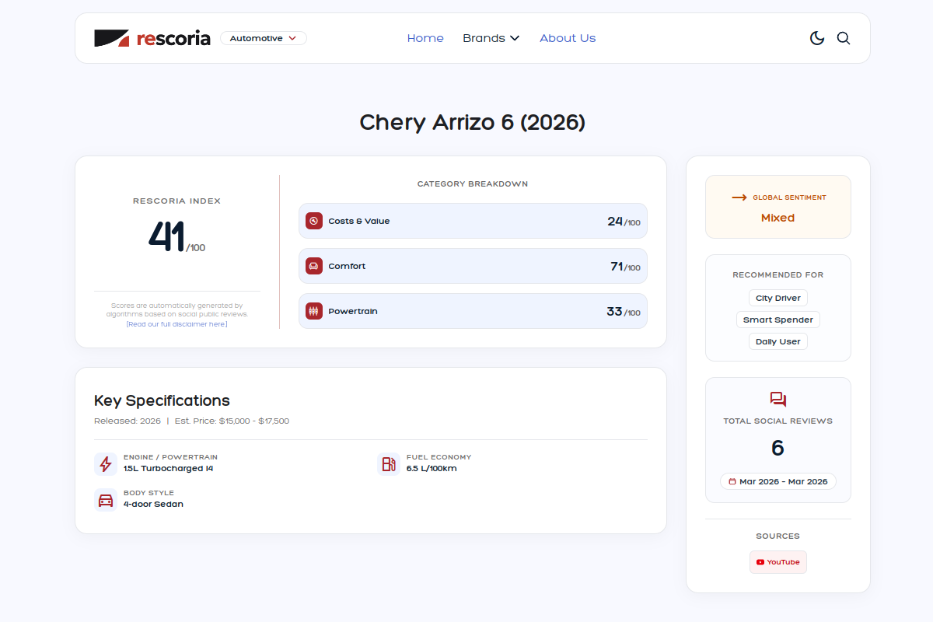Click the Category Breakdown heading

pos(473,184)
